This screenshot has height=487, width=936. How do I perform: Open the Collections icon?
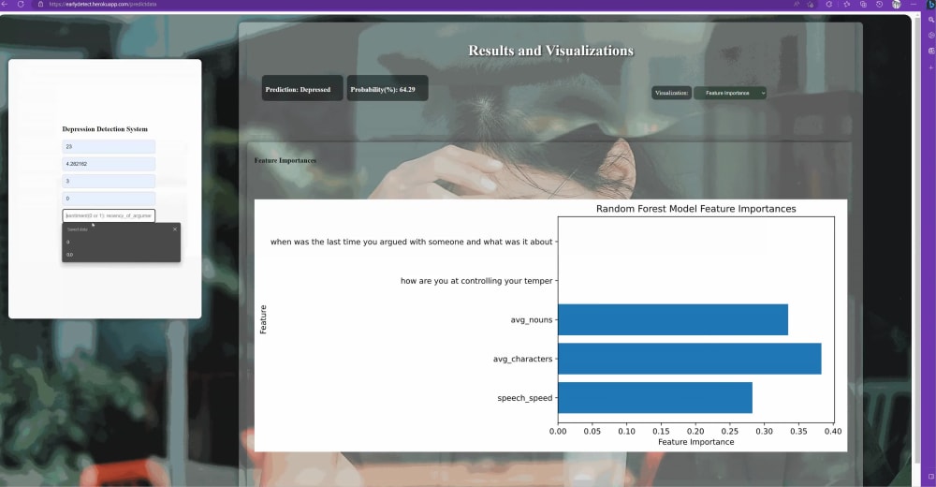(x=863, y=4)
